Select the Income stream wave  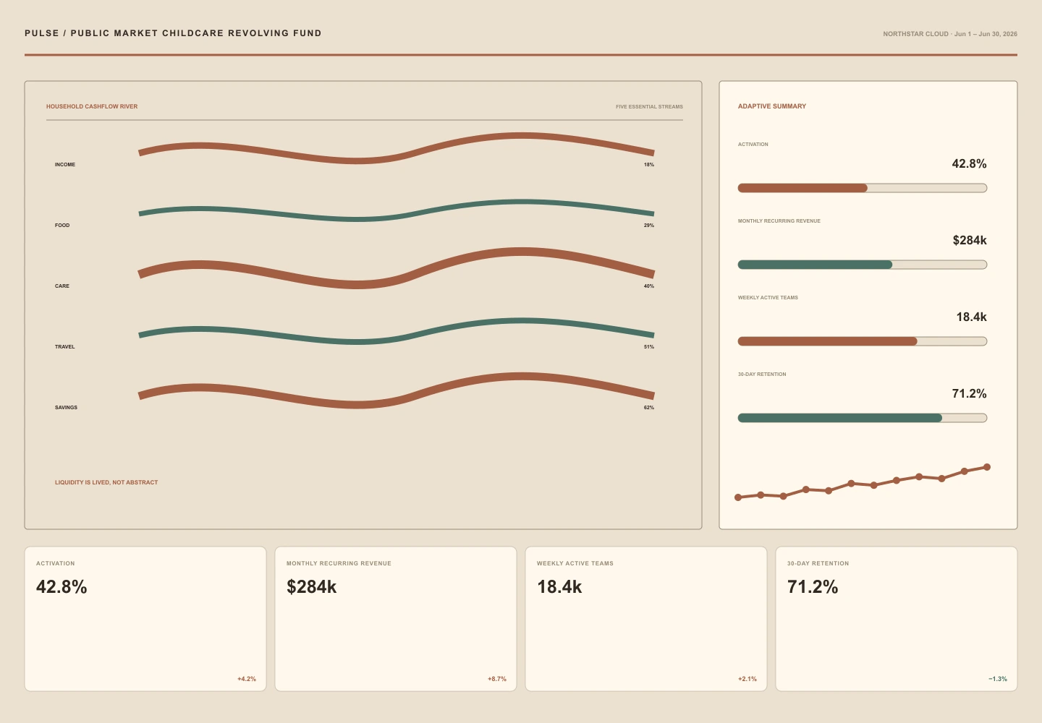pos(397,148)
